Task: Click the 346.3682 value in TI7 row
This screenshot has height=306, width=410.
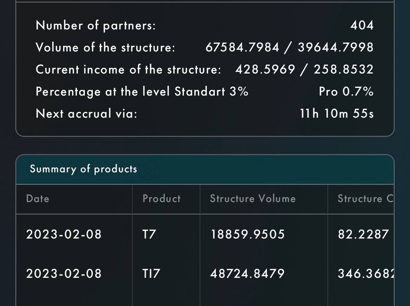Action: 366,274
